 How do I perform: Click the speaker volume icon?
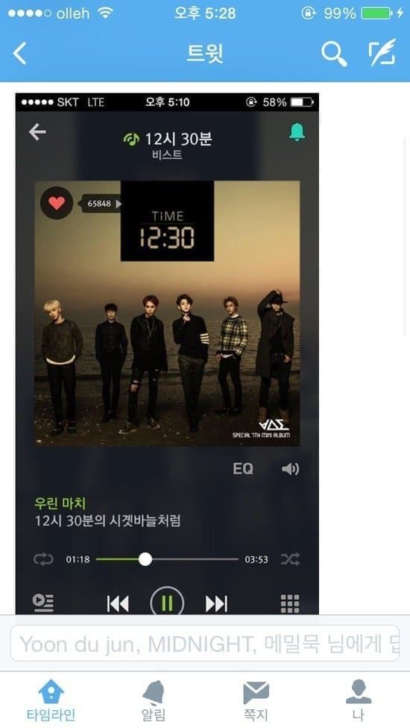tap(290, 469)
